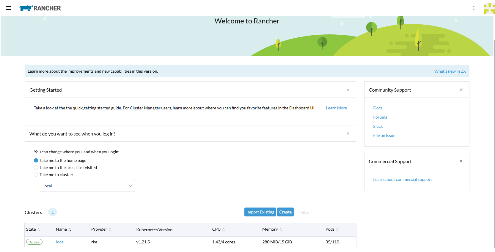Click the Create cluster button
Viewport: 495px width, 252px height.
285,212
